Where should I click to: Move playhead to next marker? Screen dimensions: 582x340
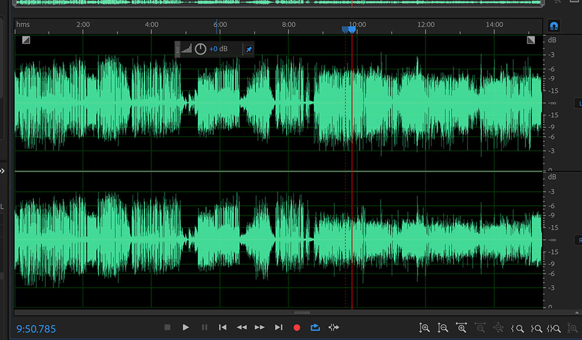[278, 327]
